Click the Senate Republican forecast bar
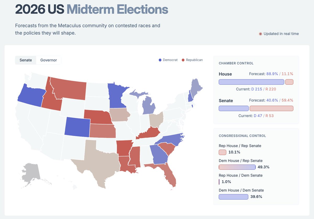The height and width of the screenshot is (219, 314). (x=272, y=108)
